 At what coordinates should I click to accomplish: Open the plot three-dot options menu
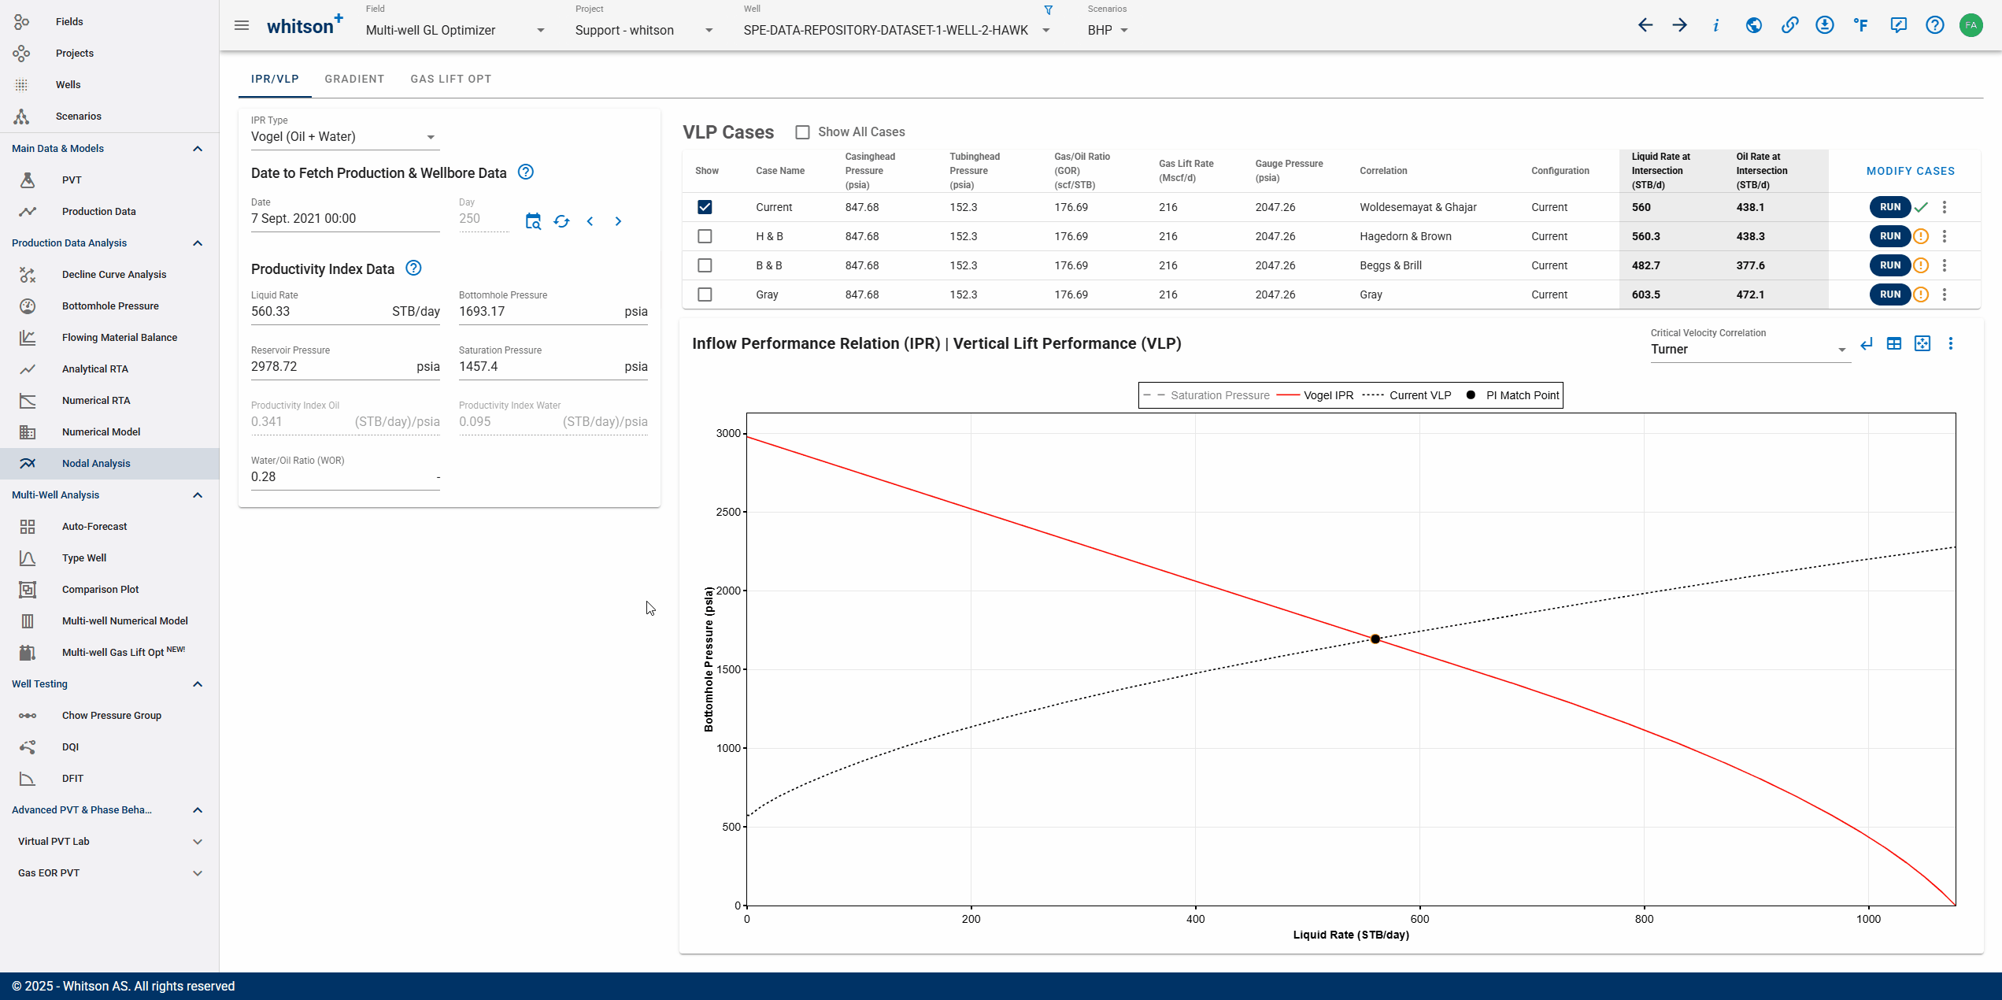click(1951, 343)
